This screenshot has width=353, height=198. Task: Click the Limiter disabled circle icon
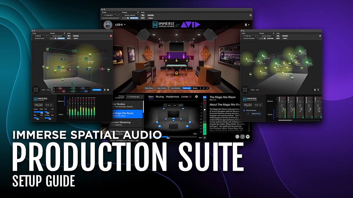190,97
